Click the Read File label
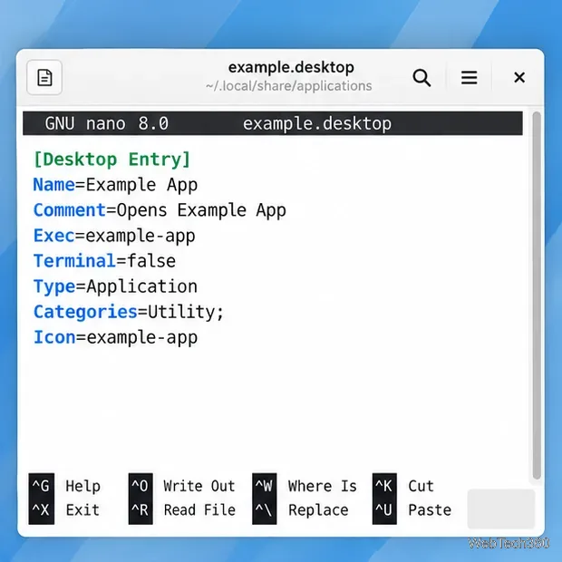 tap(199, 510)
